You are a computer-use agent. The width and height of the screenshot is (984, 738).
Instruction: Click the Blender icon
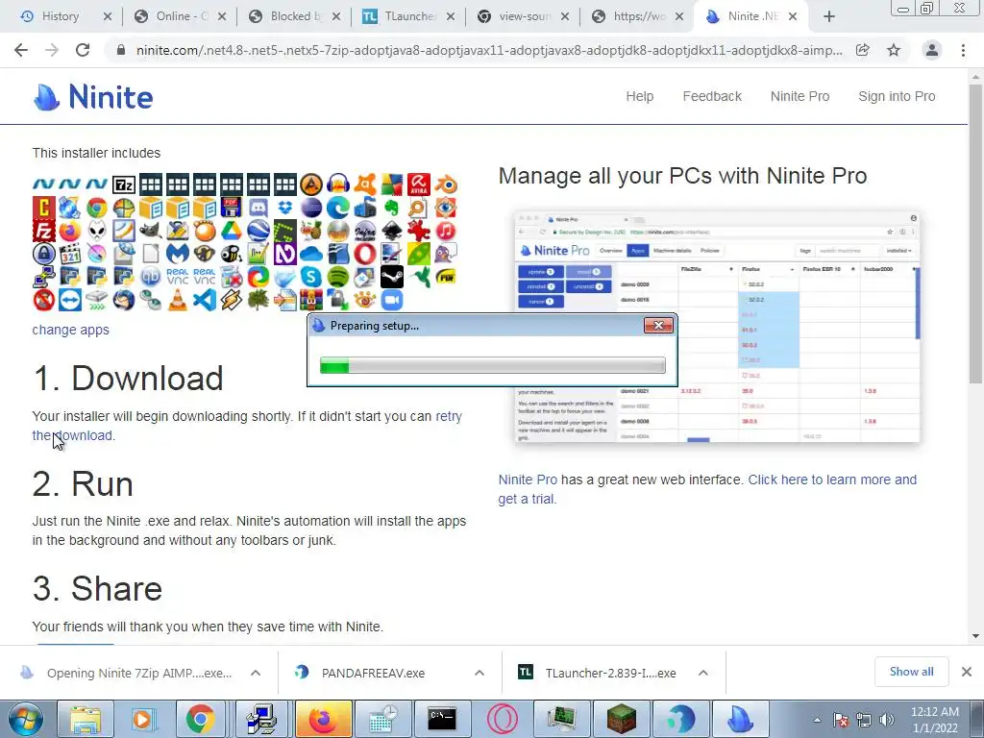(446, 185)
